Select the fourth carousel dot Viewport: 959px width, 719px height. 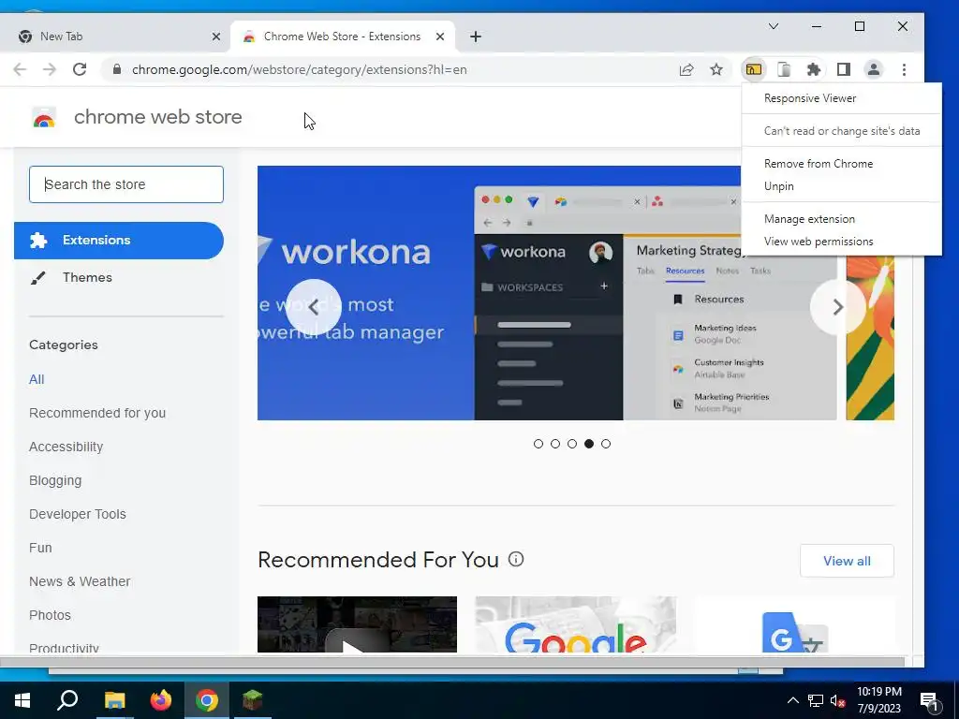589,444
